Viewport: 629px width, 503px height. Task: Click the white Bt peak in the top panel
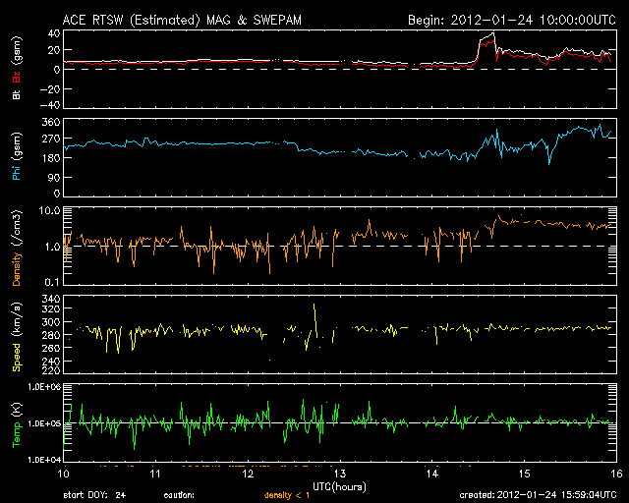[x=491, y=34]
